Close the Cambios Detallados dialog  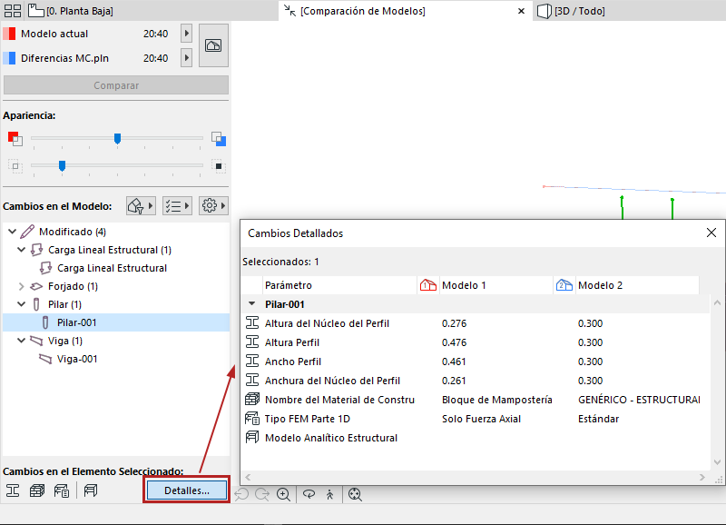point(711,233)
